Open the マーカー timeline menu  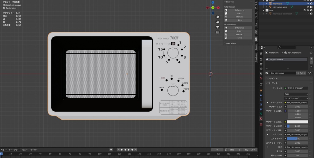pyautogui.click(x=34, y=150)
